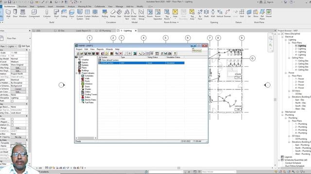Click the Model Text tool
311x174 pixels.
click(127, 14)
